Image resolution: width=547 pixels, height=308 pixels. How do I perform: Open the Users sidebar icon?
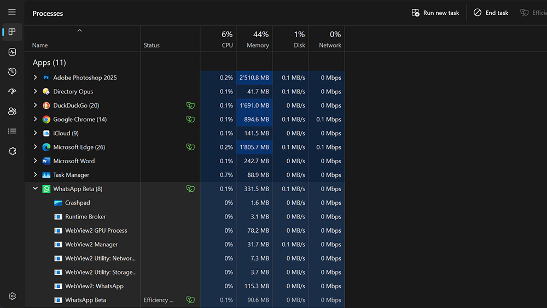point(12,111)
